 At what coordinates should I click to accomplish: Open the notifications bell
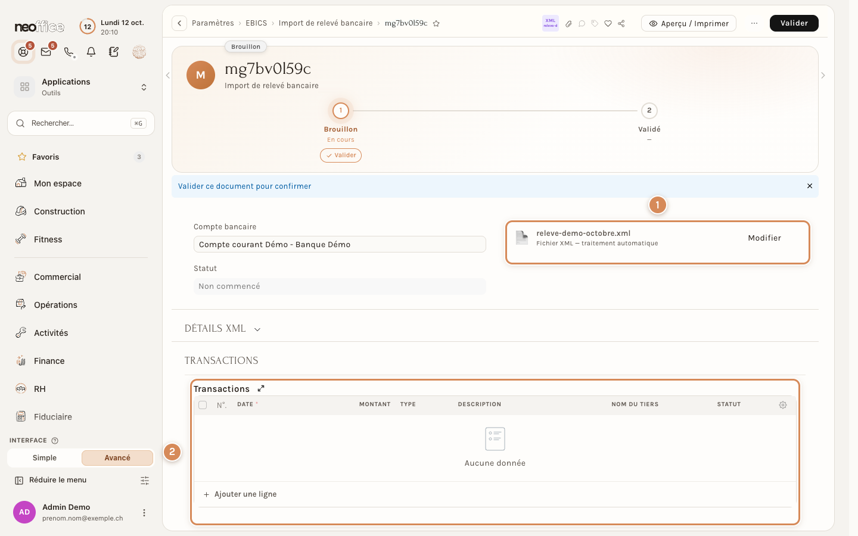pyautogui.click(x=91, y=52)
